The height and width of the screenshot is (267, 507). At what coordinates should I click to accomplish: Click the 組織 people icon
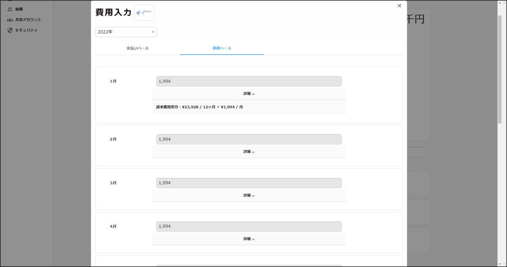click(10, 9)
